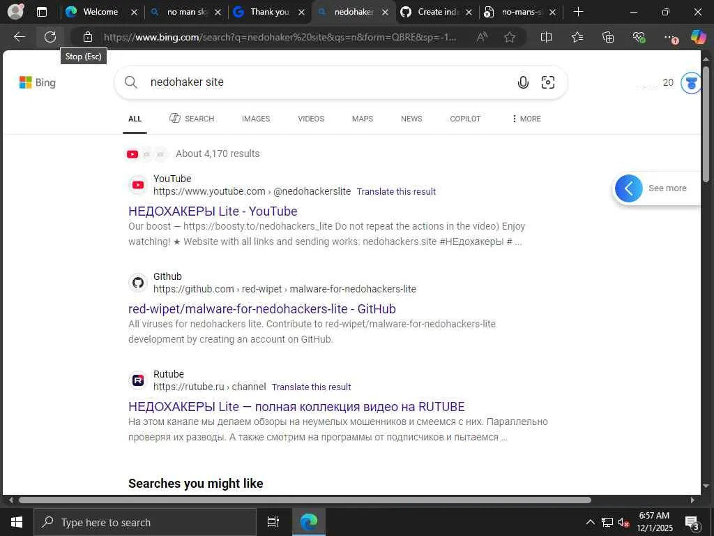Open Browser essentials heart icon
Screen dimensions: 714x536
639,37
